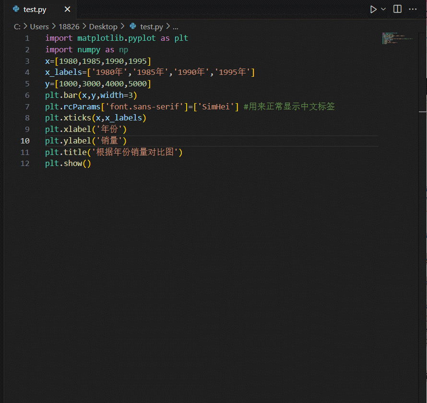
Task: Close the test.py tab
Action: (67, 10)
